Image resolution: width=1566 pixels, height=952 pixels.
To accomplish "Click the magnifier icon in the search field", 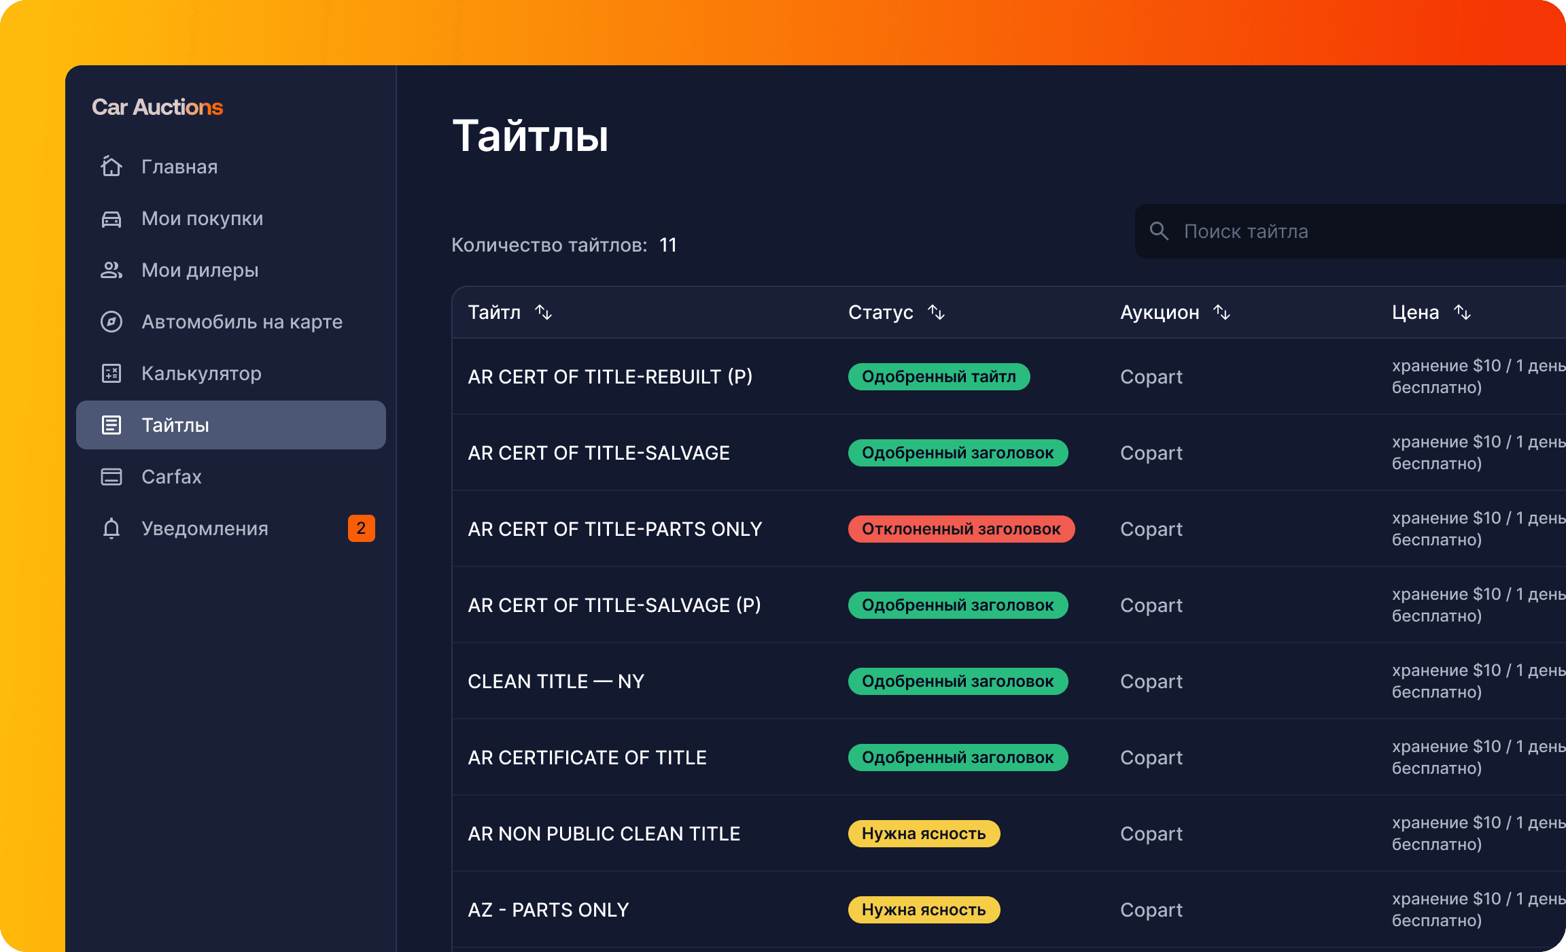I will [x=1159, y=231].
